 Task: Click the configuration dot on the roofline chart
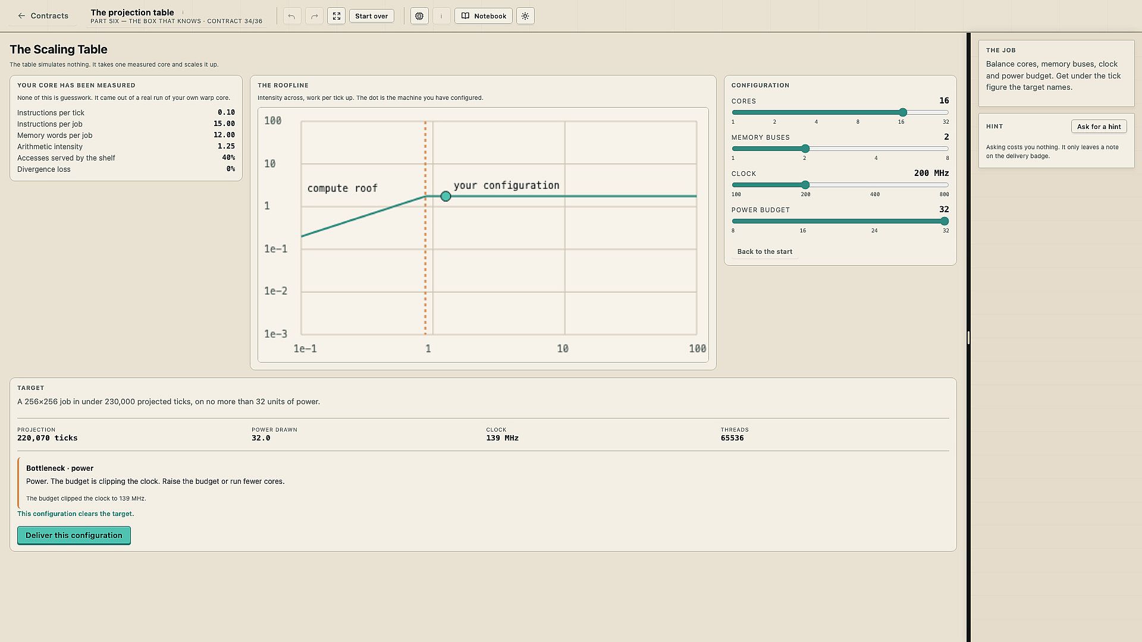[445, 196]
